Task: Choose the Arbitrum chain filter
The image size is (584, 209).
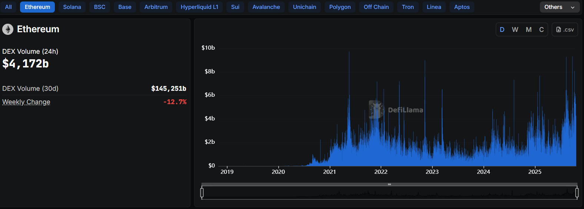Action: pyautogui.click(x=156, y=7)
